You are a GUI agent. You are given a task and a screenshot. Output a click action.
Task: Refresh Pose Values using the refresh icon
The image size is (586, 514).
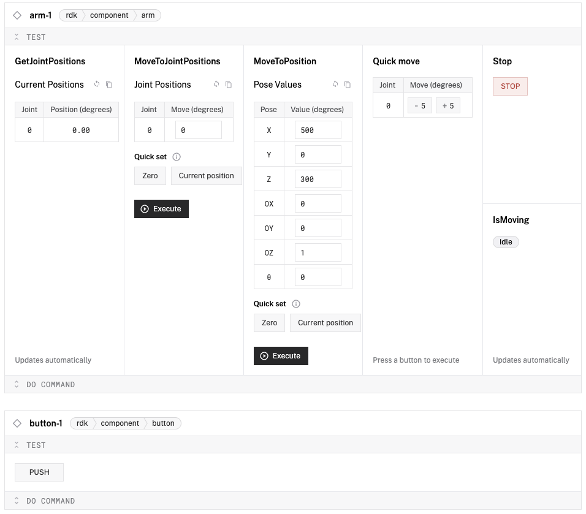[x=335, y=85]
